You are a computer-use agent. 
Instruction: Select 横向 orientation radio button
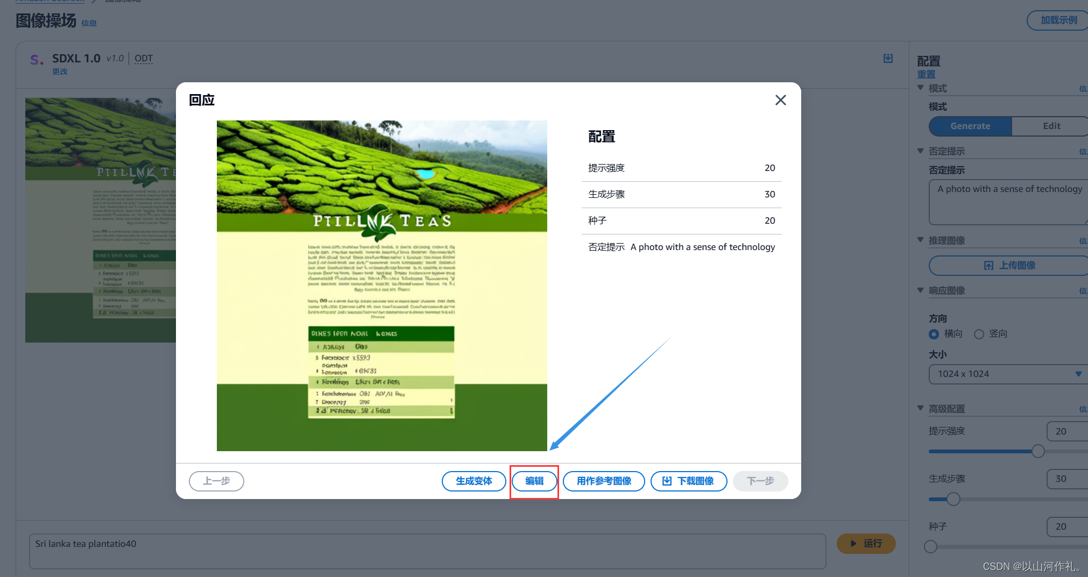tap(934, 334)
